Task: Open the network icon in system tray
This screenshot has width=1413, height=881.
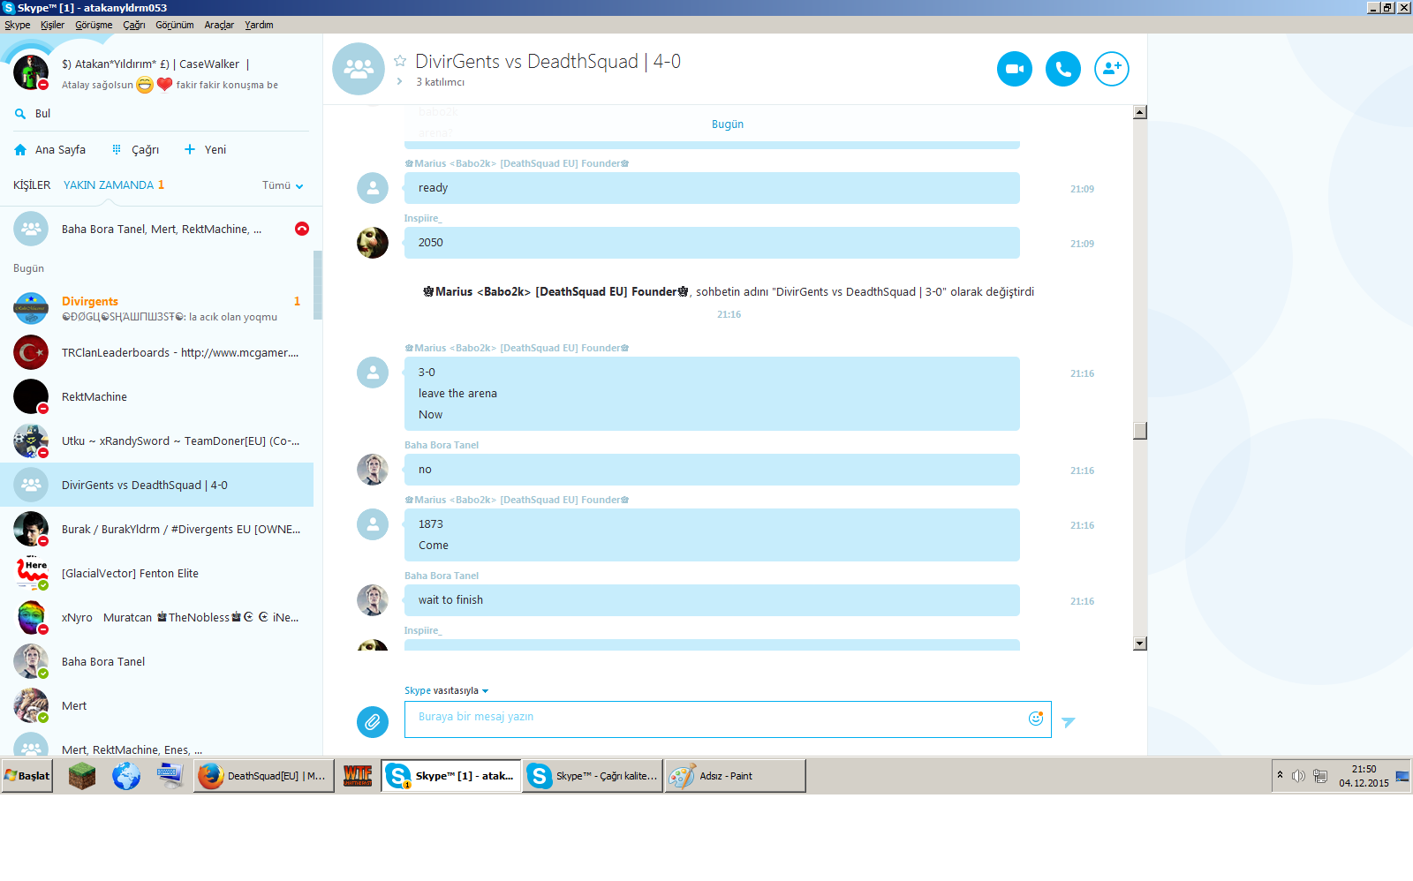Action: click(x=1320, y=776)
